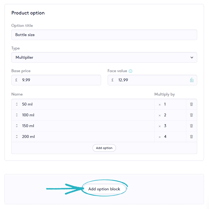Viewport: 209px width, 209px height.
Task: Click reorder arrows beside 200 ml
Action: [x=17, y=137]
